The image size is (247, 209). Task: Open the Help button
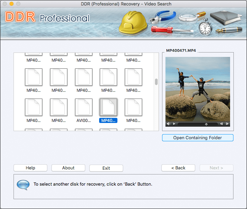[x=30, y=168]
